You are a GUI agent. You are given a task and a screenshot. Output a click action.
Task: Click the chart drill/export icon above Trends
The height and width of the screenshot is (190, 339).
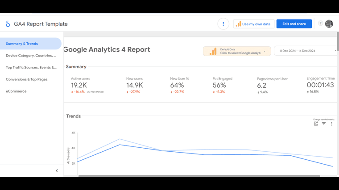[x=316, y=124]
